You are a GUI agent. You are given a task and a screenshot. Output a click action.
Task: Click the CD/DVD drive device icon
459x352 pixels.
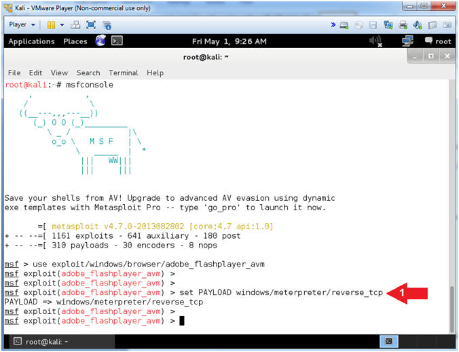pyautogui.click(x=359, y=25)
